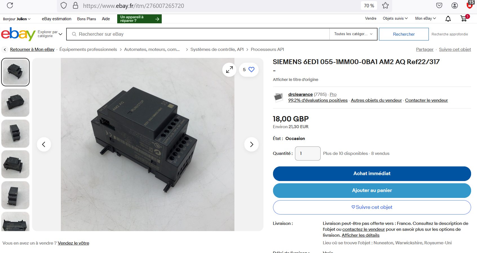The width and height of the screenshot is (477, 253).
Task: Click the browser reload icon
Action: 10,5
